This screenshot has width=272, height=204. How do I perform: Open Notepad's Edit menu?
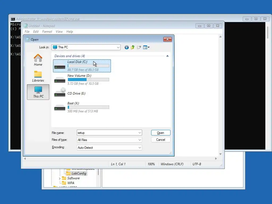coord(36,32)
